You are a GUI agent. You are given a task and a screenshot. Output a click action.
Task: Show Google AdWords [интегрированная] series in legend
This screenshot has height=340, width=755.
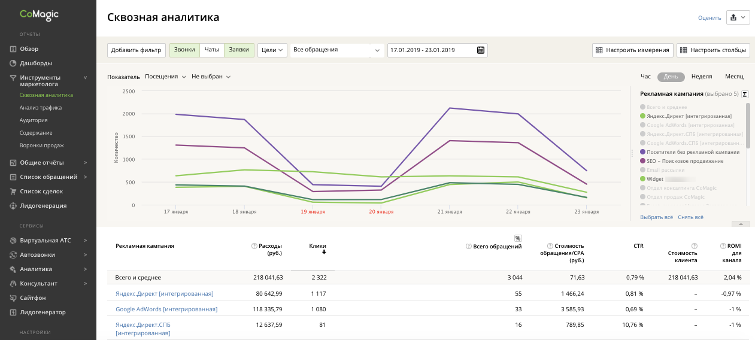point(687,125)
